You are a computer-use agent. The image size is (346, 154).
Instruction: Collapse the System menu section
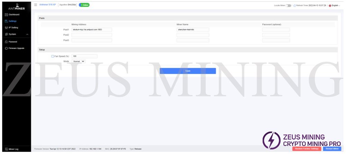point(27,34)
